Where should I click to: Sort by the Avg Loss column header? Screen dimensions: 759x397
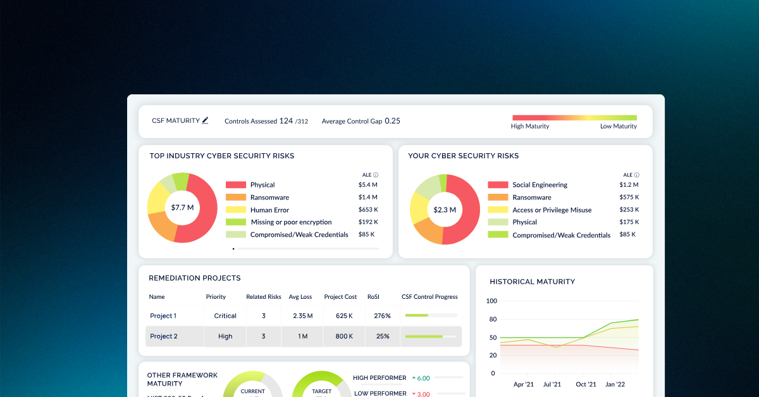(x=301, y=297)
